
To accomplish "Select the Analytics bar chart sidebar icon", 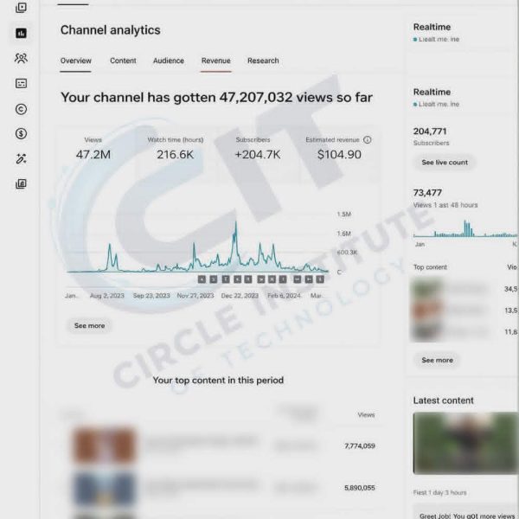I will tap(21, 33).
